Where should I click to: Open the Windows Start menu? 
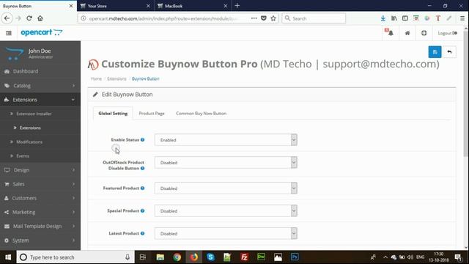coord(8,257)
